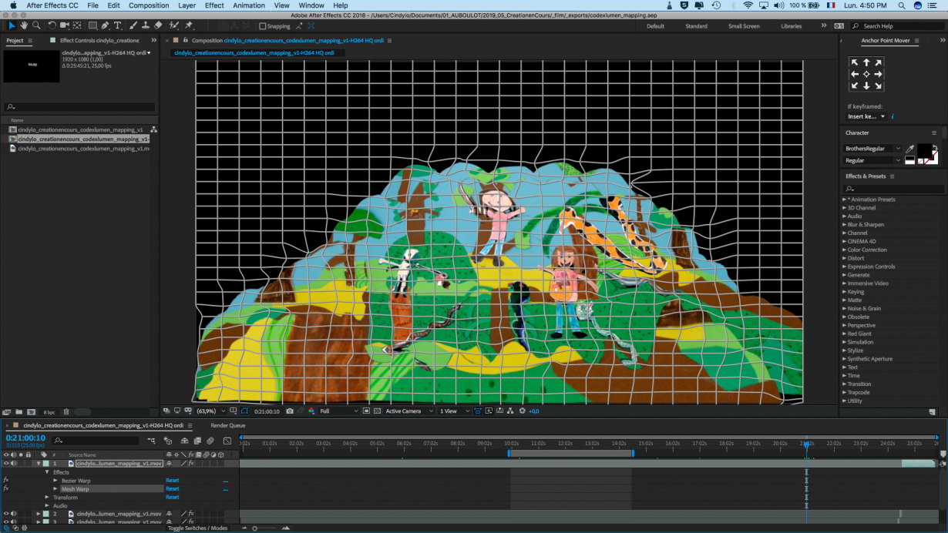Screen dimensions: 948x533
Task: Move anchor point to bottom edge arrow
Action: pyautogui.click(x=866, y=85)
